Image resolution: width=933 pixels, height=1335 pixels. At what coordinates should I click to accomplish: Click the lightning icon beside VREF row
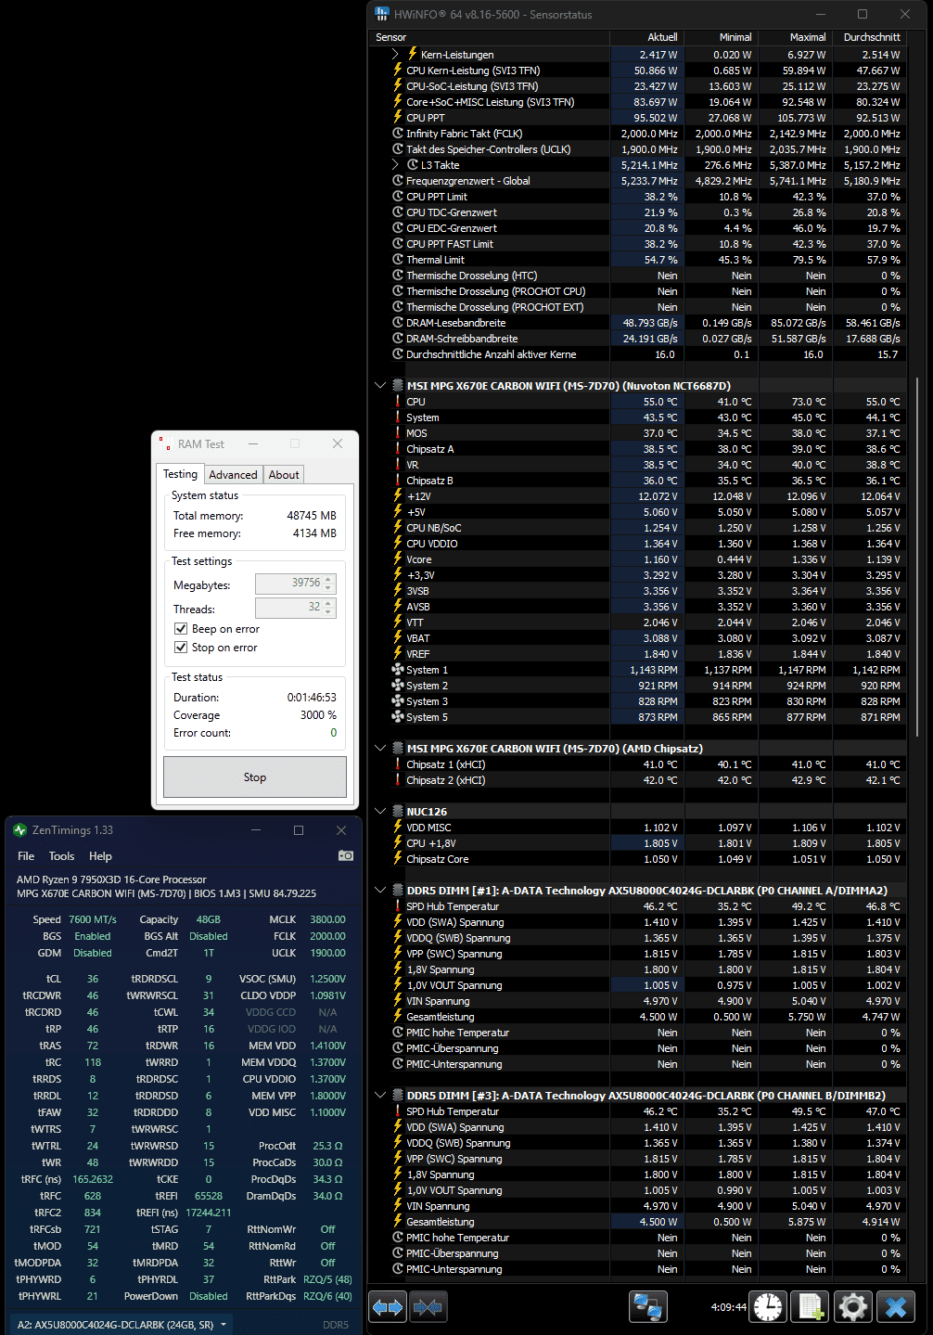[398, 654]
